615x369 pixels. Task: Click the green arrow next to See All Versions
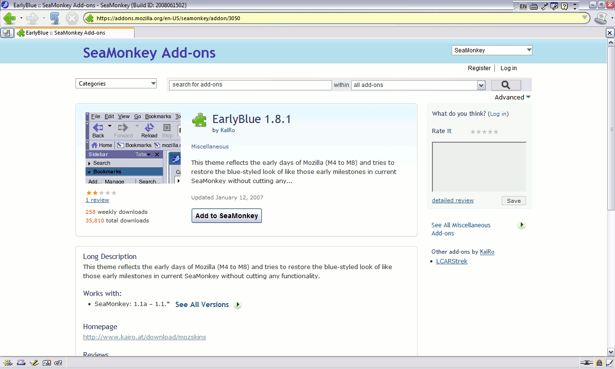click(237, 305)
